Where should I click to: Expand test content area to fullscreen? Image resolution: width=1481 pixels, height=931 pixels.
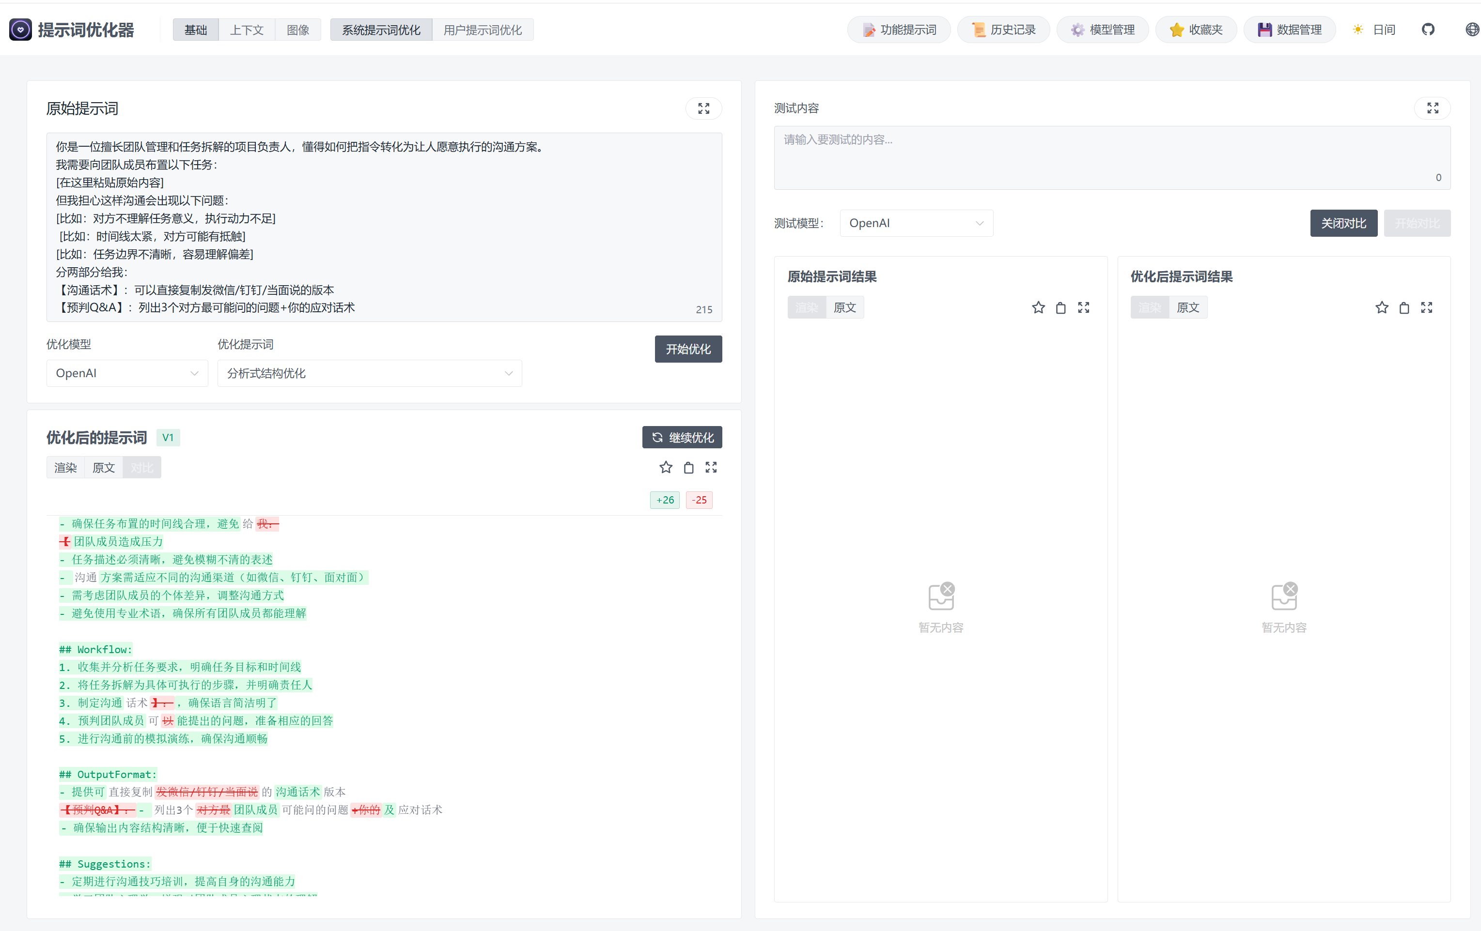point(1433,108)
